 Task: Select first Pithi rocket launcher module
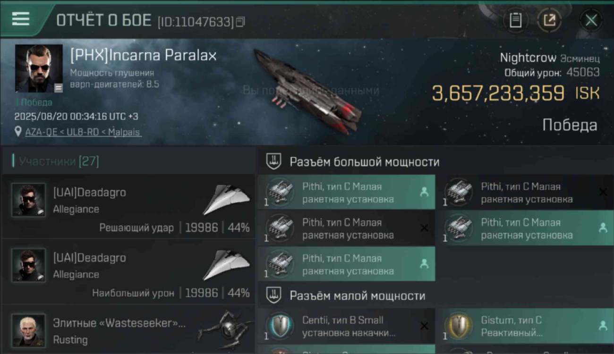coord(347,192)
